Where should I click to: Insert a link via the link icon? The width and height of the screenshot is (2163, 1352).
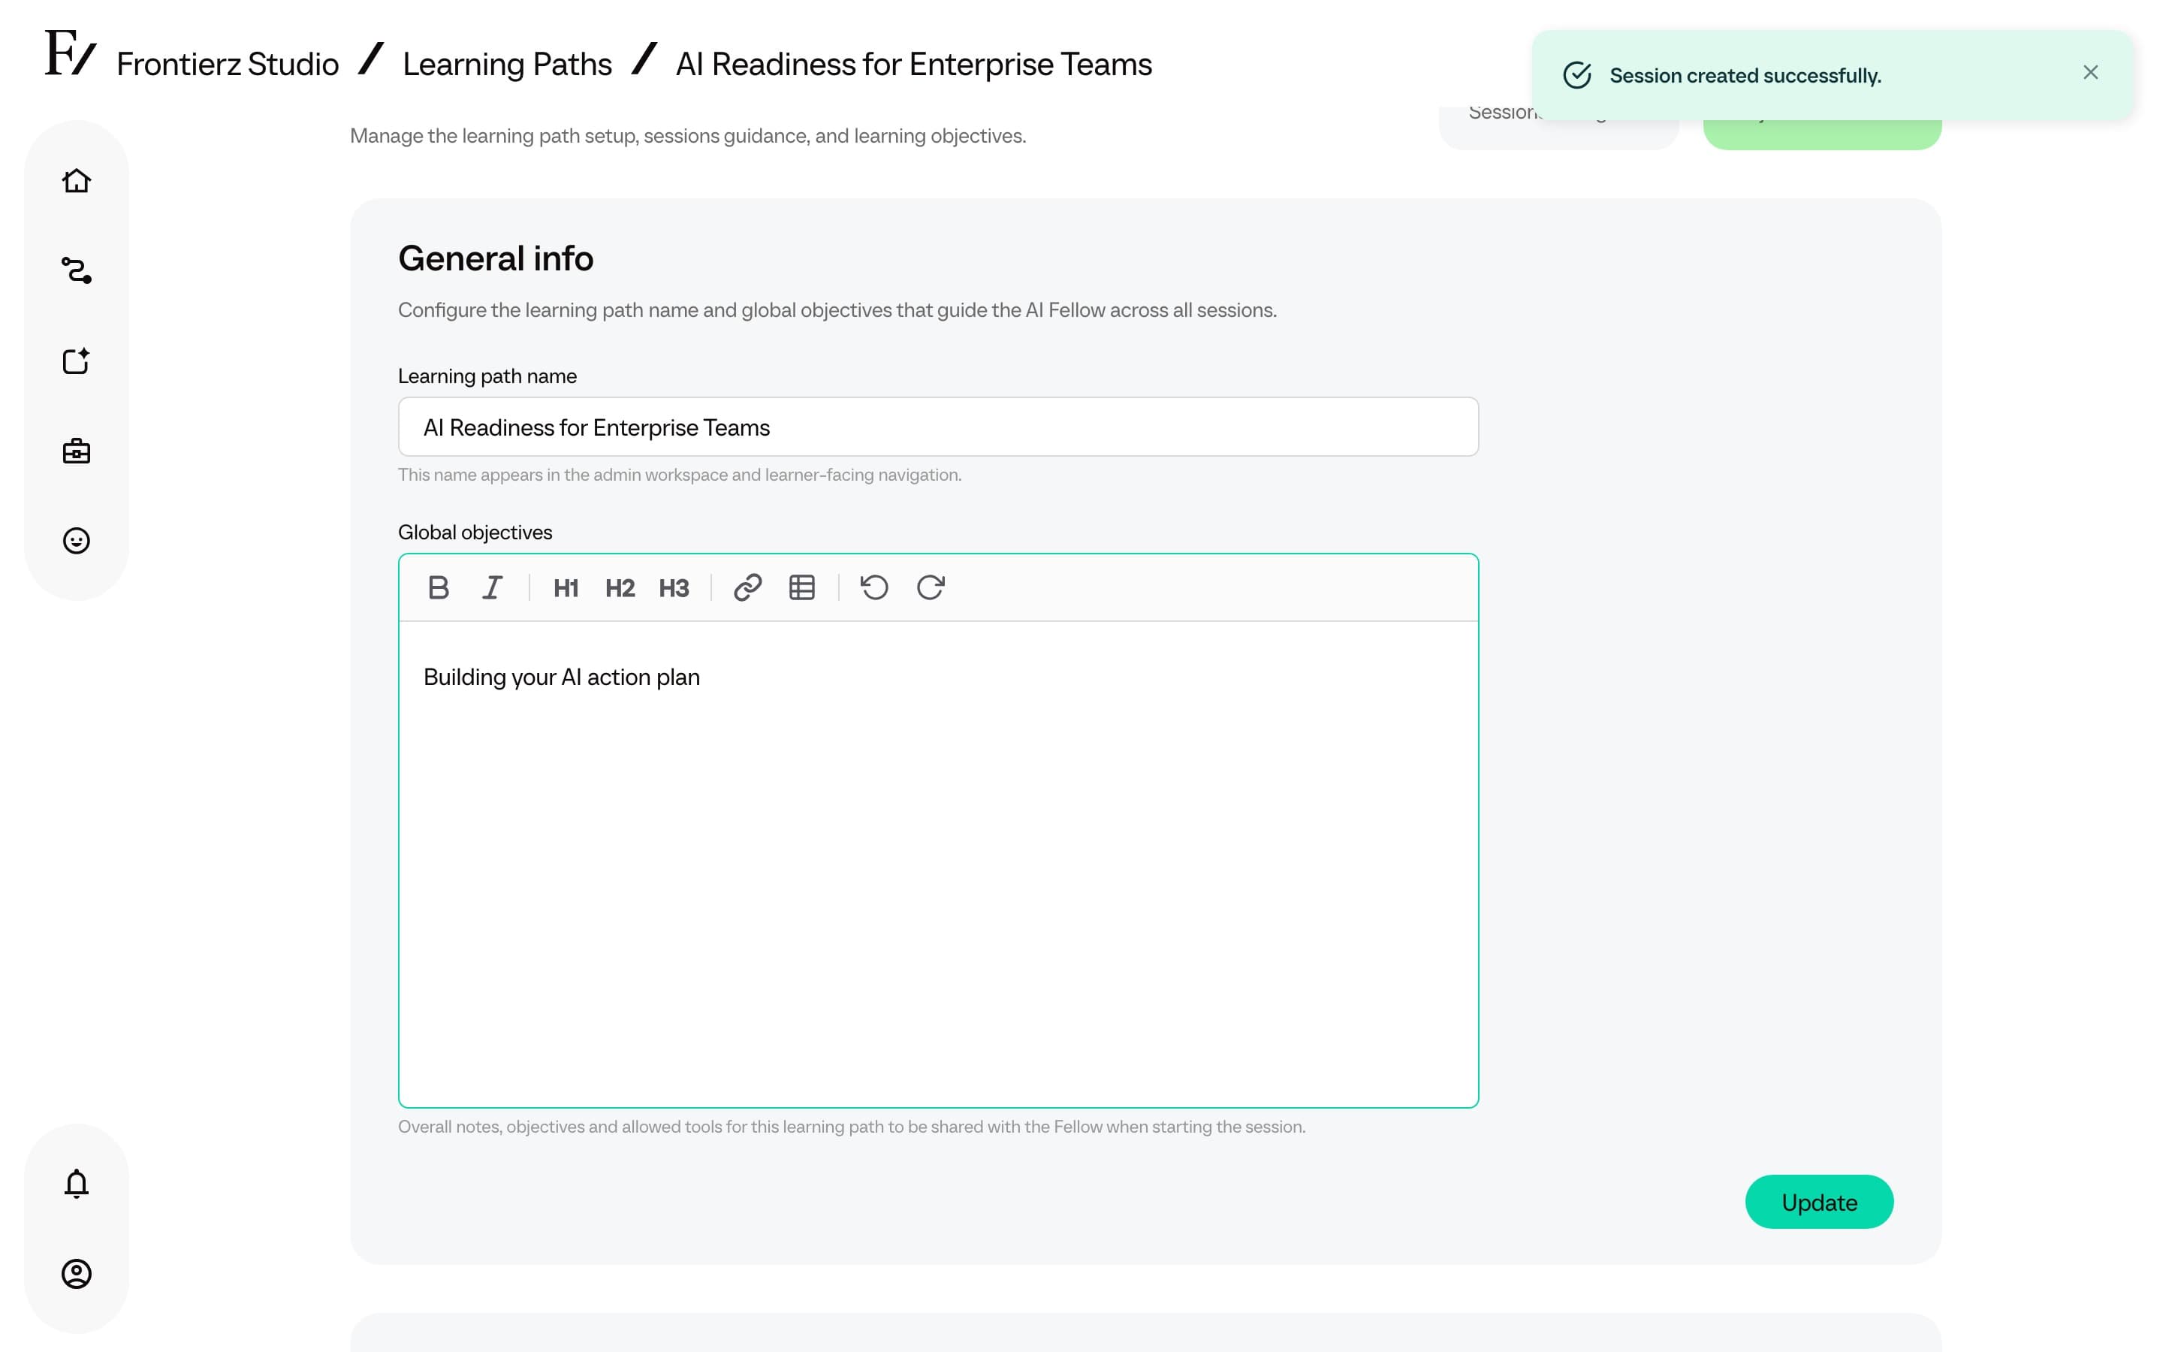pyautogui.click(x=747, y=587)
